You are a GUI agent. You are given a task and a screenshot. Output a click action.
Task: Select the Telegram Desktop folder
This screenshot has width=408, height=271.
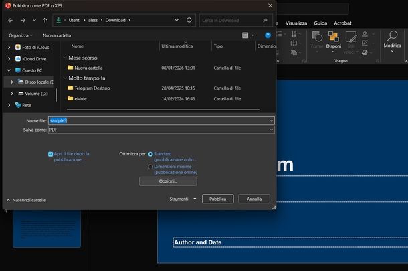click(92, 88)
